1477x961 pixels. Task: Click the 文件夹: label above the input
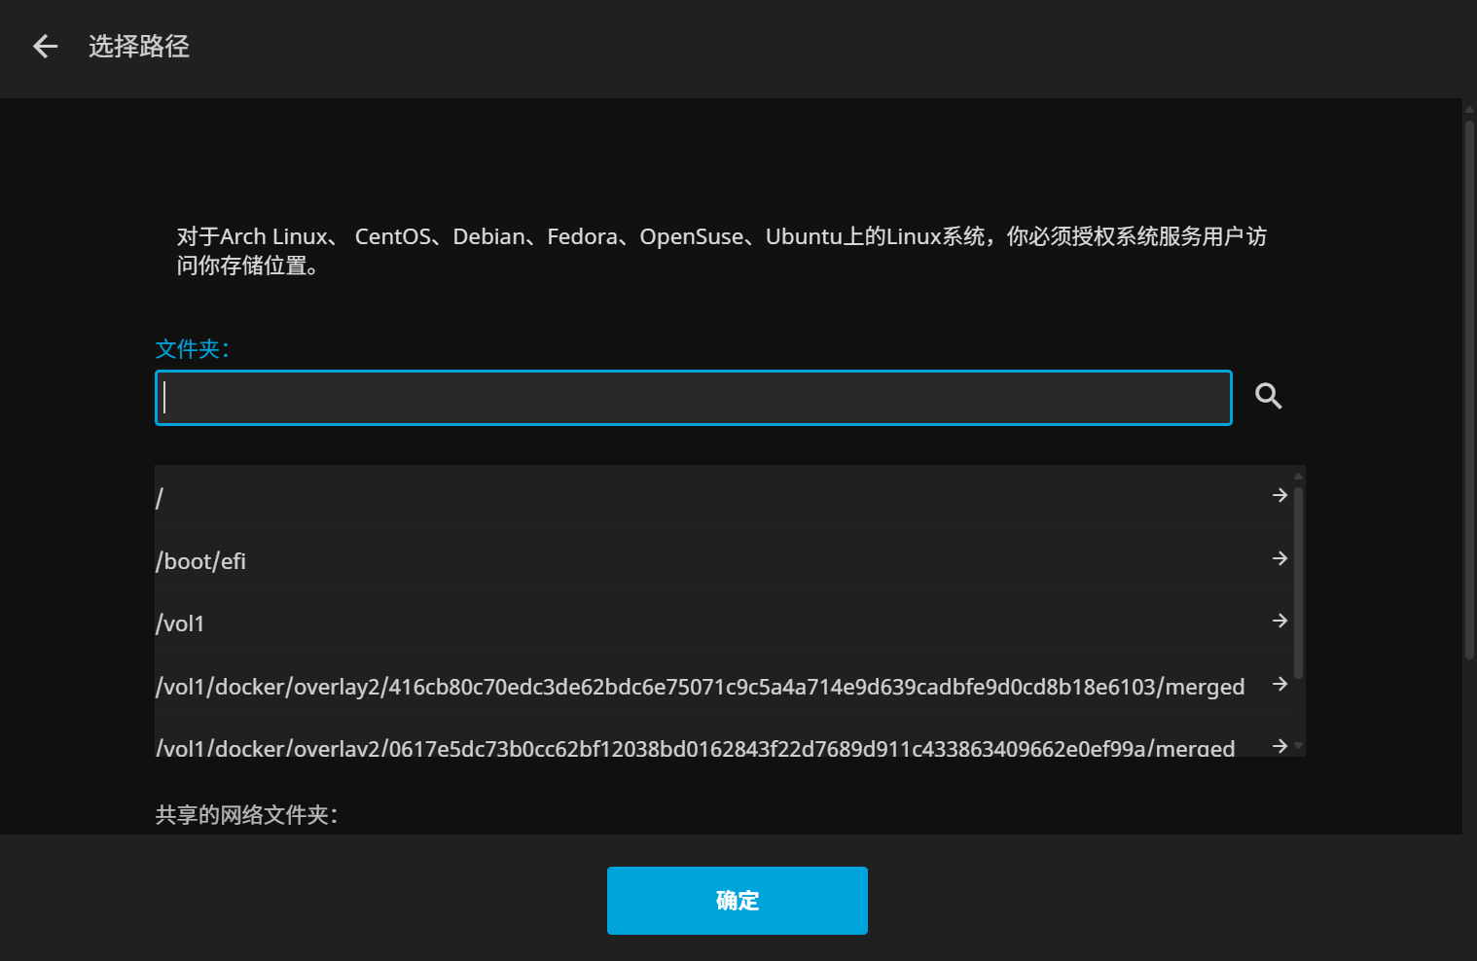tap(193, 349)
